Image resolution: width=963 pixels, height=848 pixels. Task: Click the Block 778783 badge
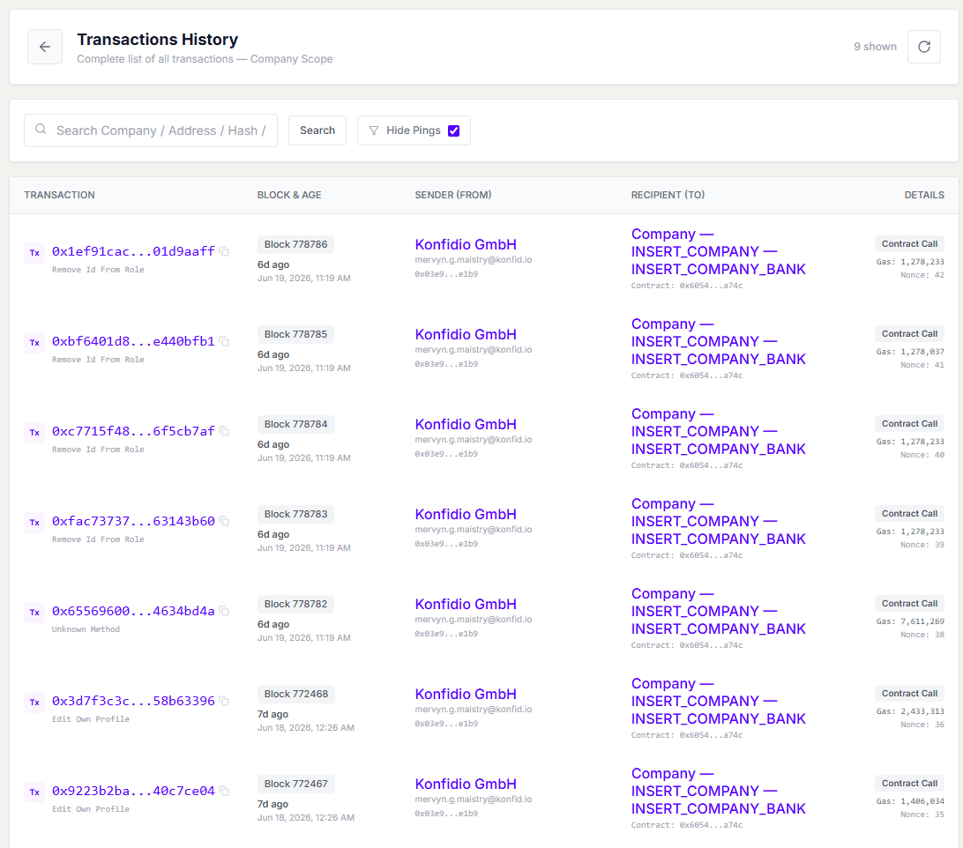(295, 514)
